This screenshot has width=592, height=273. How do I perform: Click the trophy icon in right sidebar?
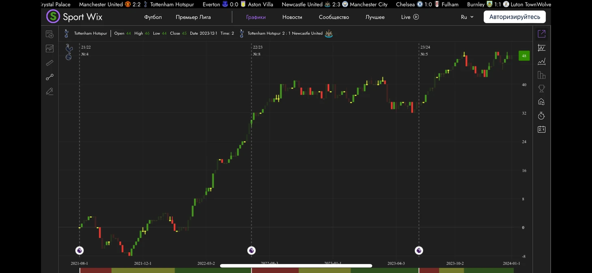click(x=541, y=88)
